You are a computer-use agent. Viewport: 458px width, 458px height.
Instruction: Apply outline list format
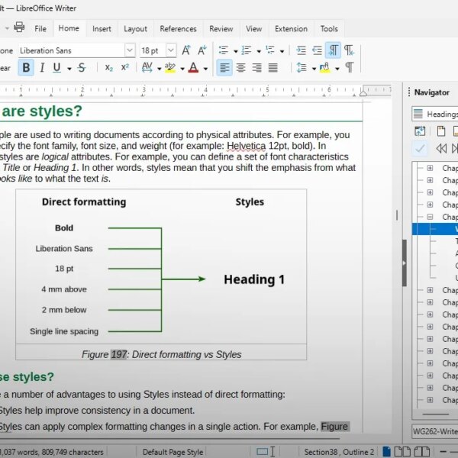click(x=270, y=50)
